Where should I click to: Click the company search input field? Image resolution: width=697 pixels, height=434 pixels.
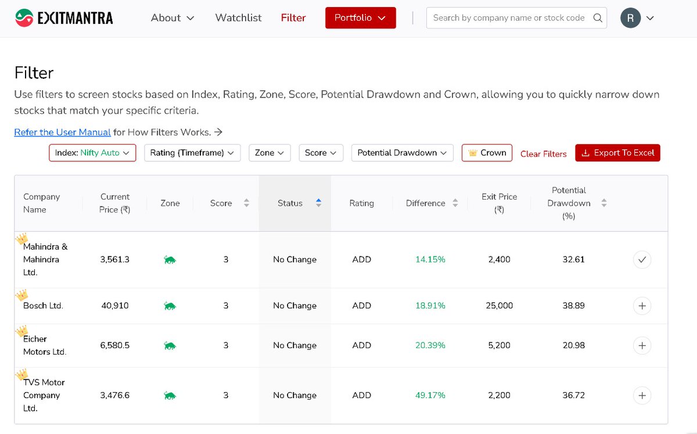pyautogui.click(x=509, y=18)
